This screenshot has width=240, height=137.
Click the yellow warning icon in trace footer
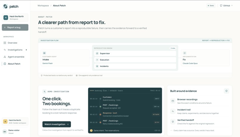click(x=91, y=130)
